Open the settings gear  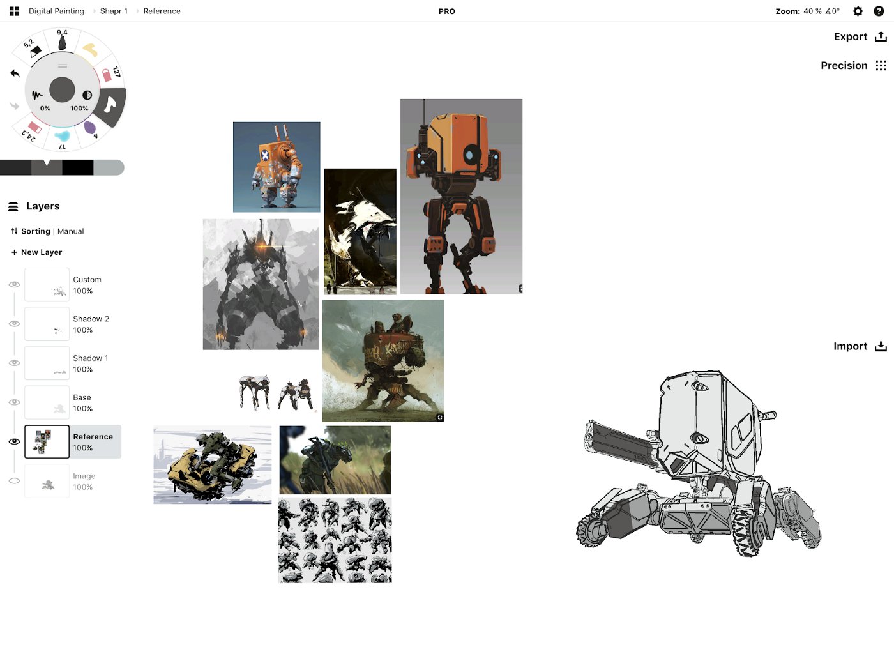coord(858,11)
